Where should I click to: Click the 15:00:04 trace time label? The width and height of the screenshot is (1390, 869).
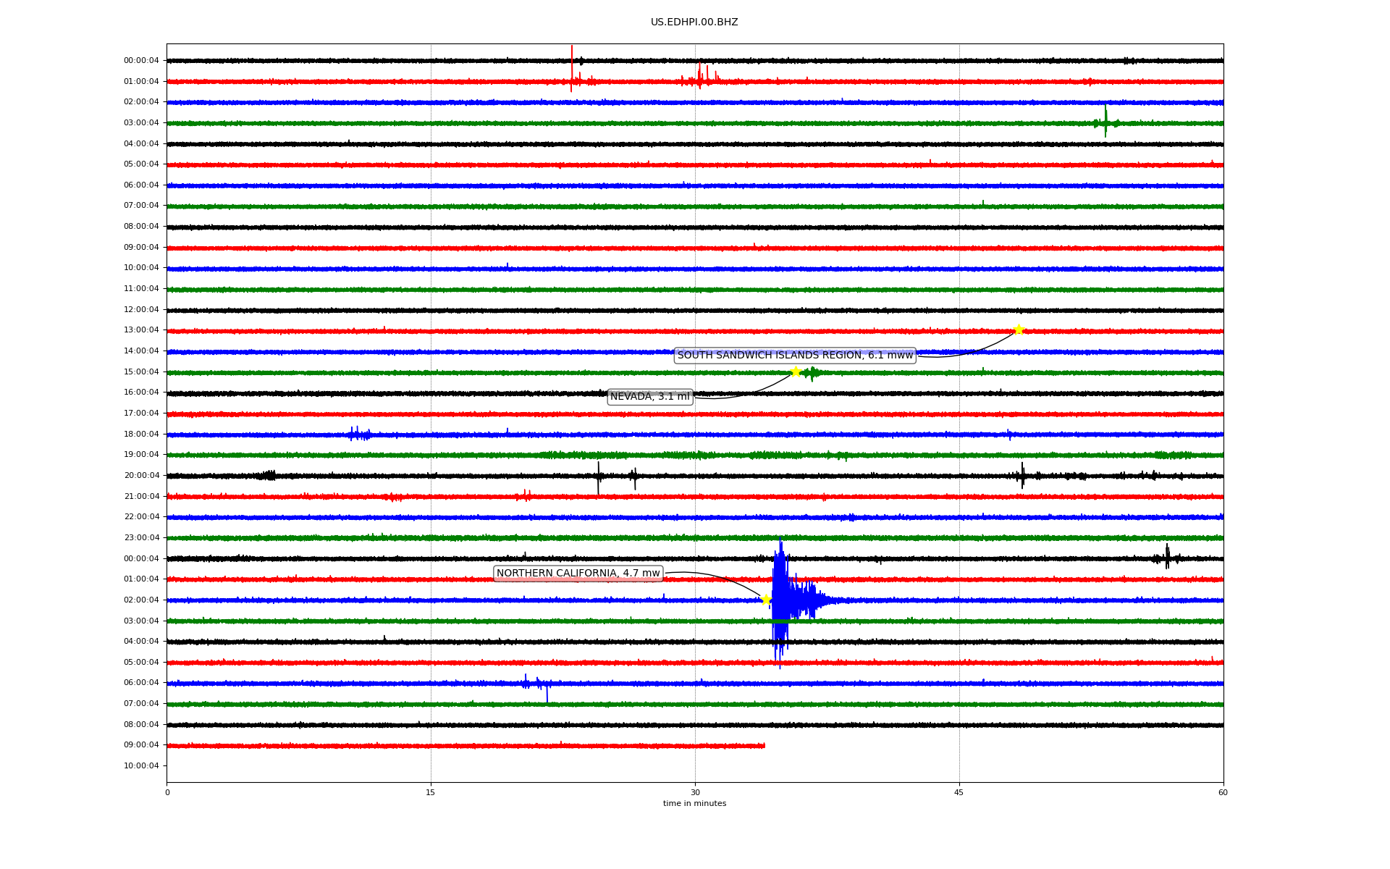141,372
